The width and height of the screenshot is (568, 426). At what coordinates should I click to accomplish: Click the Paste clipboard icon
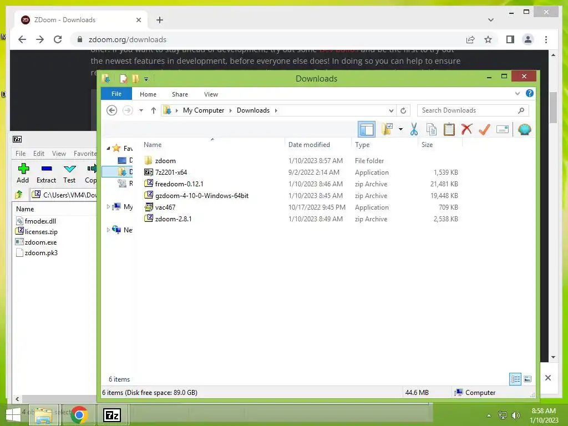pos(449,129)
